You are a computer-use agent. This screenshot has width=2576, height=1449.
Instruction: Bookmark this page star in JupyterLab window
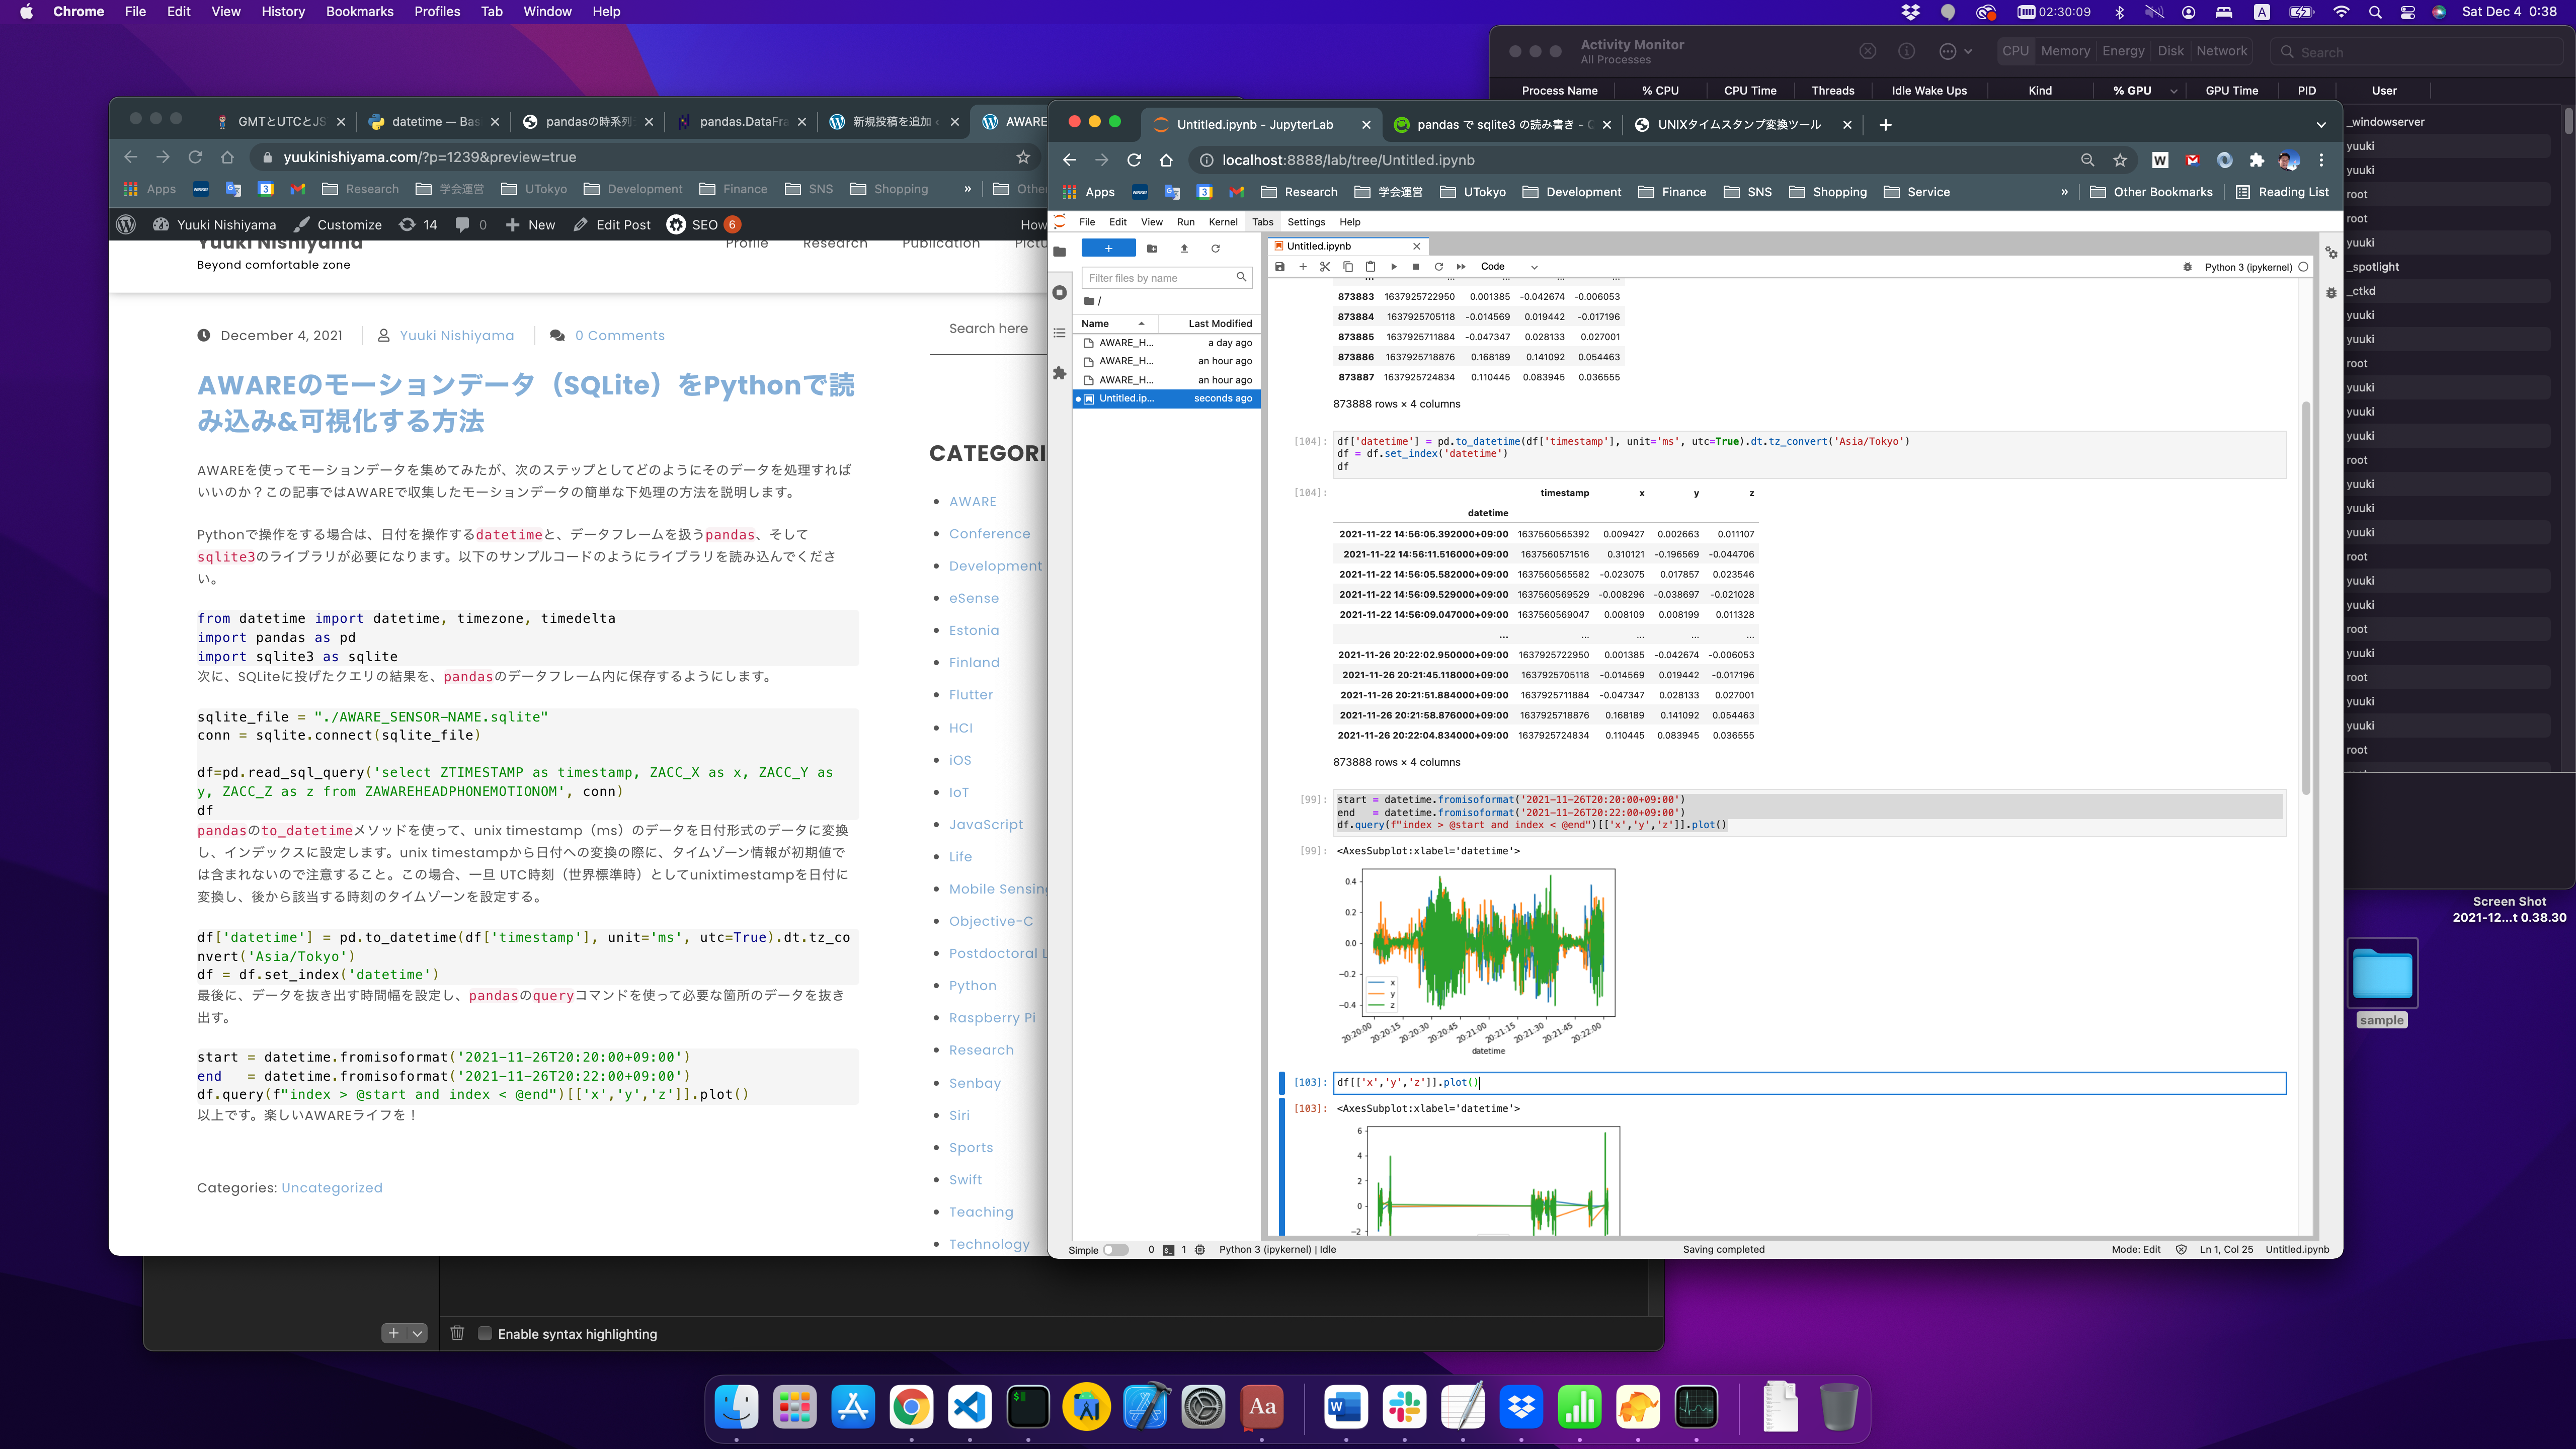coord(2119,160)
